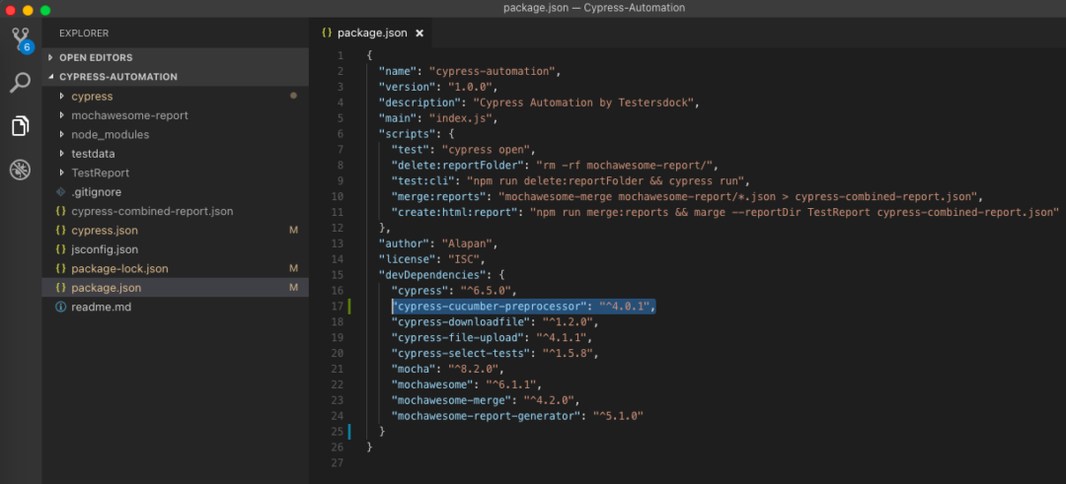This screenshot has width=1066, height=484.
Task: Switch to the package.json tab
Action: (x=372, y=33)
